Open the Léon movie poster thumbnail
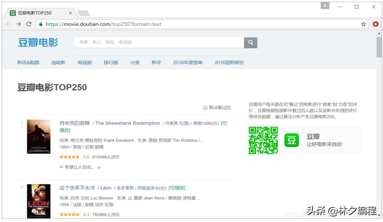This screenshot has width=383, height=222. (39, 201)
